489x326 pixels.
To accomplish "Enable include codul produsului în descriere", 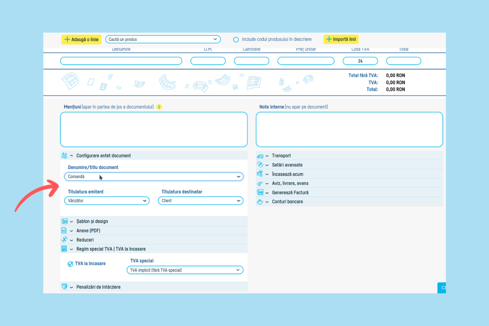I will click(x=236, y=40).
